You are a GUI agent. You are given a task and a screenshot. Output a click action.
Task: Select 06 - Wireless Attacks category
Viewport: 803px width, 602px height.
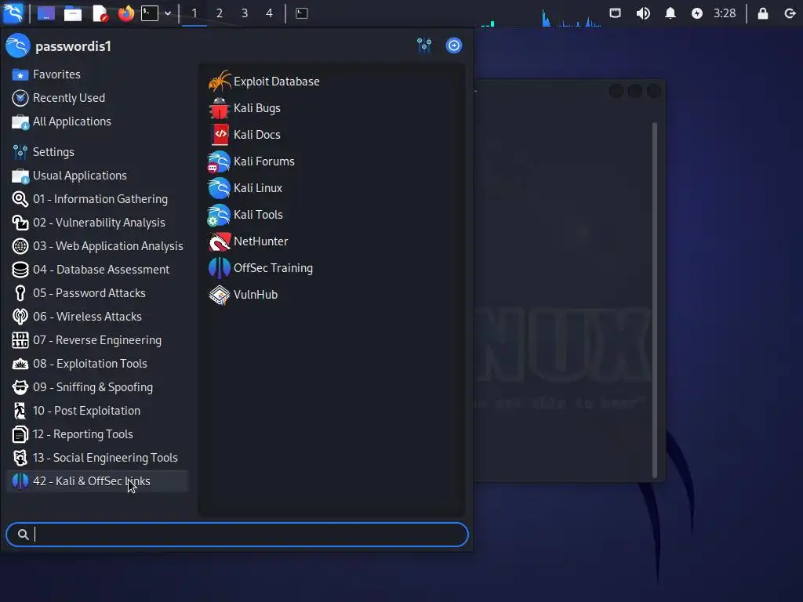(x=97, y=317)
